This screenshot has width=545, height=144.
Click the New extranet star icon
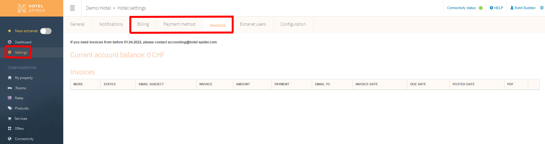[x=9, y=31]
